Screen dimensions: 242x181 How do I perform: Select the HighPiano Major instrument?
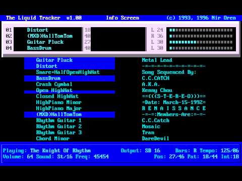click(x=58, y=108)
